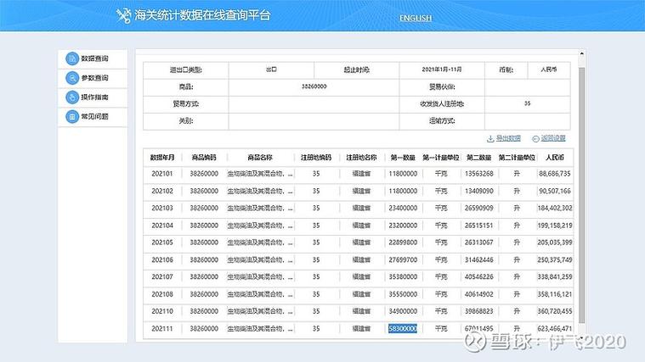Click the 商品名称 column header
Screen dimensions: 645x362
click(260, 157)
